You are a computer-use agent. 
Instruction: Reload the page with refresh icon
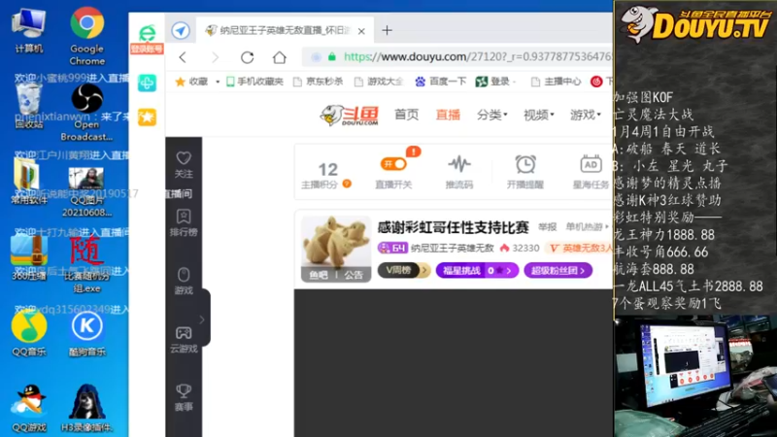248,57
